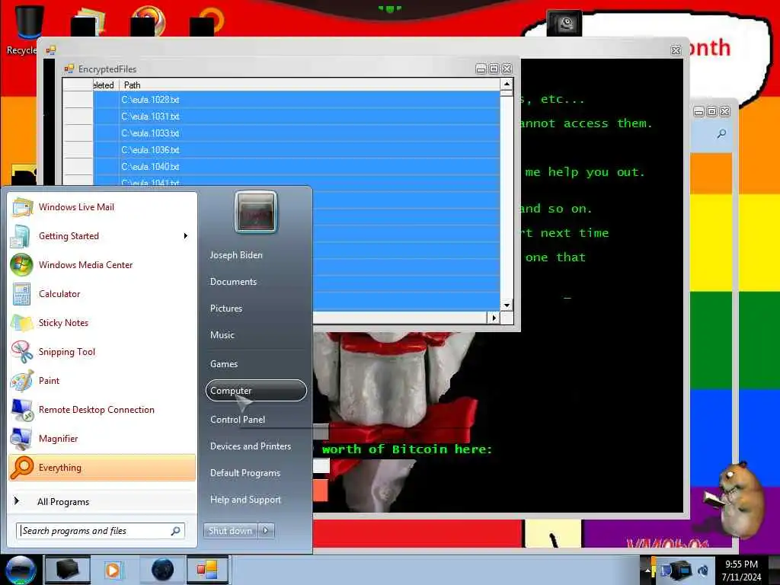The image size is (780, 585).
Task: Click the volume icon in system tray
Action: [x=703, y=570]
